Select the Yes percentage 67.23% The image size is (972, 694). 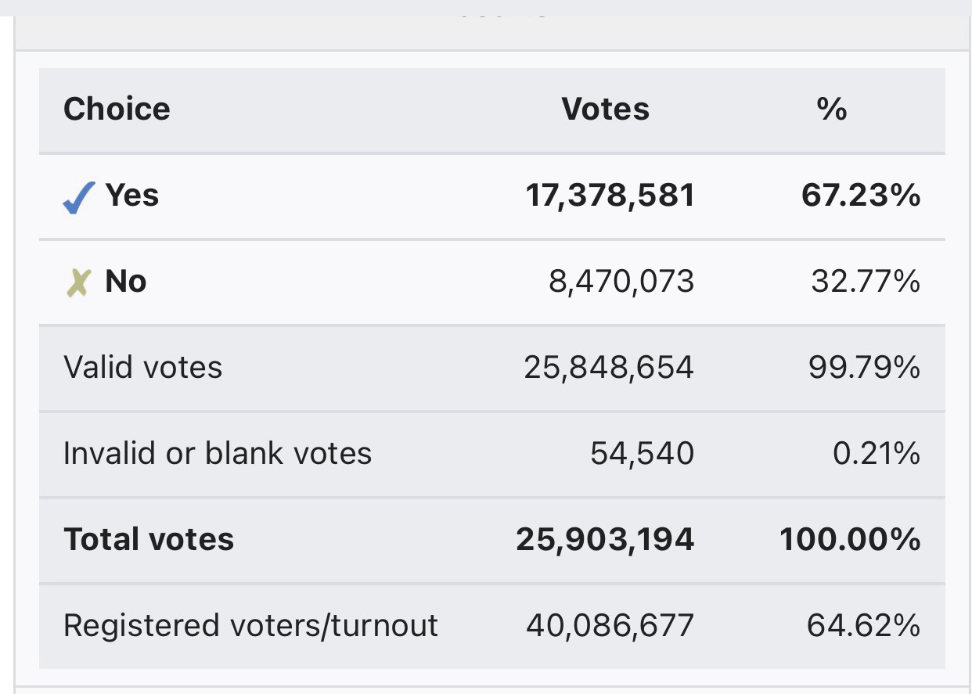pos(861,196)
